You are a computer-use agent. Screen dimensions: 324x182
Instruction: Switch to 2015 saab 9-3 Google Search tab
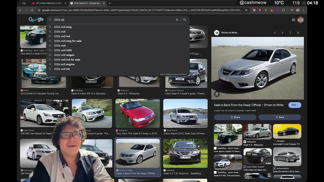(x=87, y=3)
